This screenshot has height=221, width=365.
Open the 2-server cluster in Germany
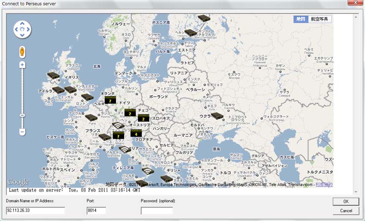click(130, 112)
